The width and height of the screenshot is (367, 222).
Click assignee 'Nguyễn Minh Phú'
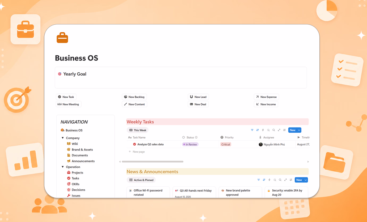click(x=272, y=144)
